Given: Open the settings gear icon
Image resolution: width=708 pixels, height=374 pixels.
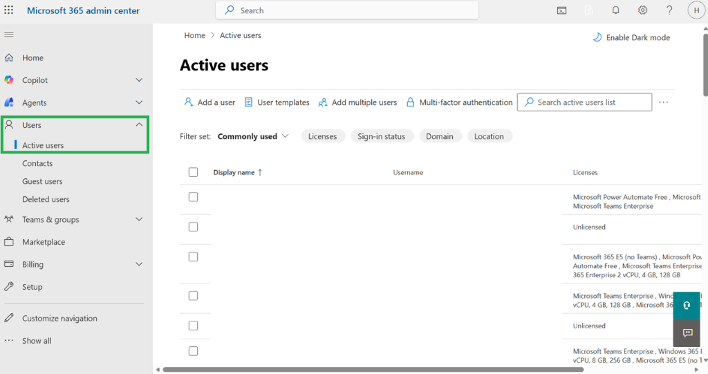Looking at the screenshot, I should click(642, 10).
